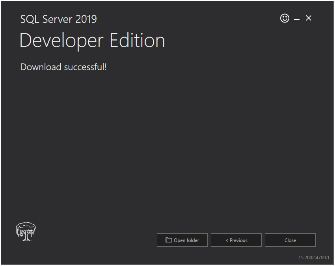Close the installer with the X icon
Screen dimensions: 335x266
[x=309, y=18]
